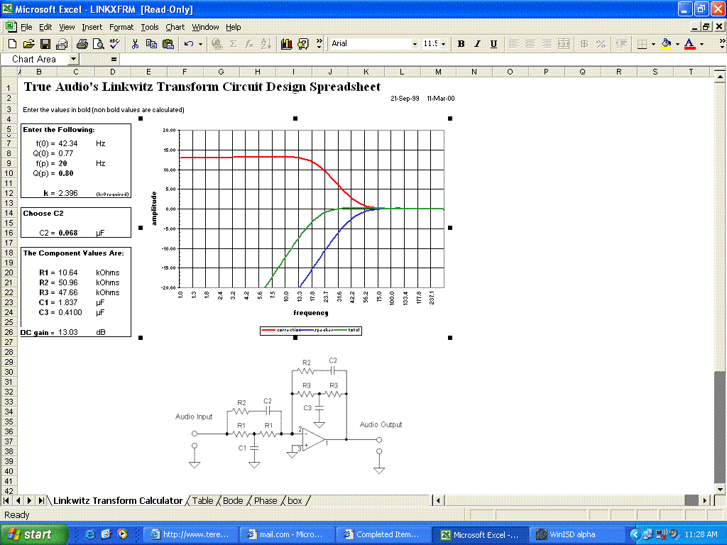This screenshot has height=545, width=727.
Task: Open the Chart menu
Action: click(175, 27)
